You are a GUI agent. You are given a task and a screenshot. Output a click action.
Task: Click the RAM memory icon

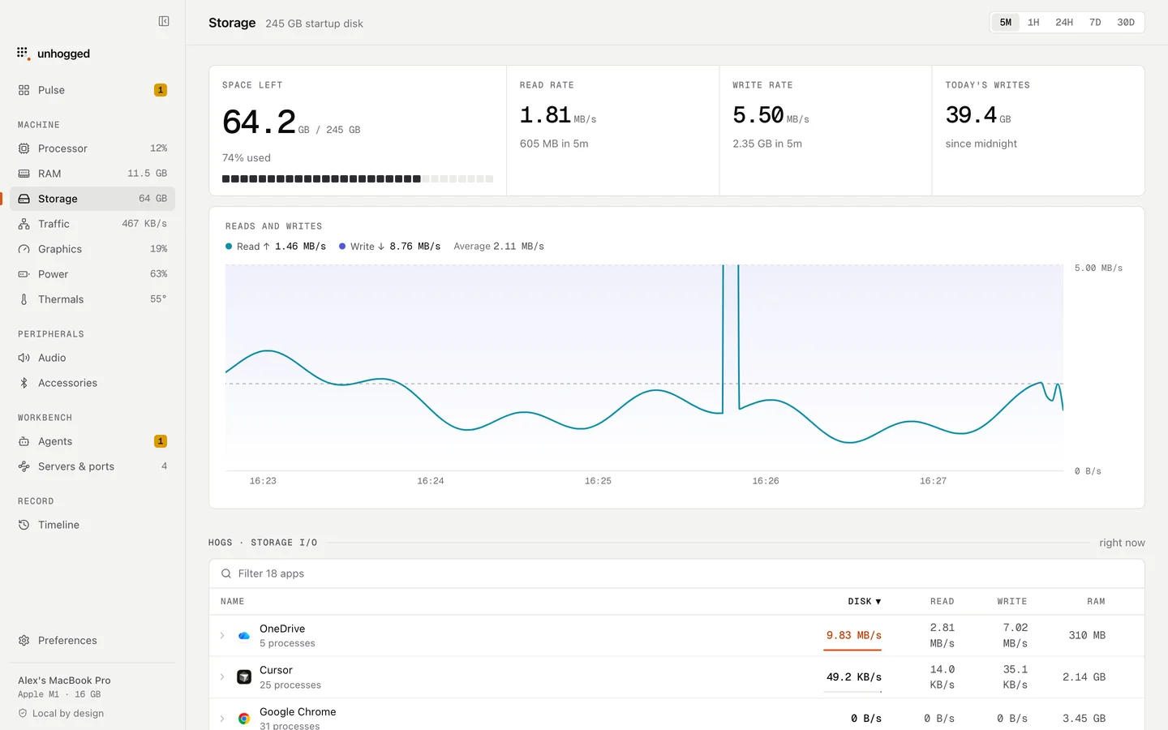pyautogui.click(x=24, y=174)
